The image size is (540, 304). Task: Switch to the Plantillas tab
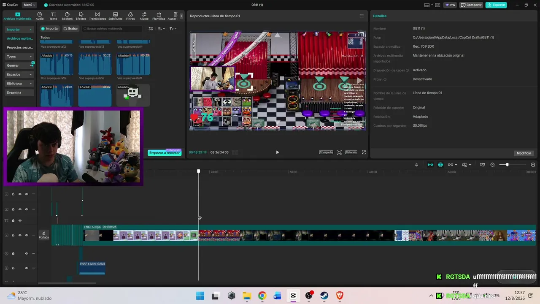pos(159,16)
